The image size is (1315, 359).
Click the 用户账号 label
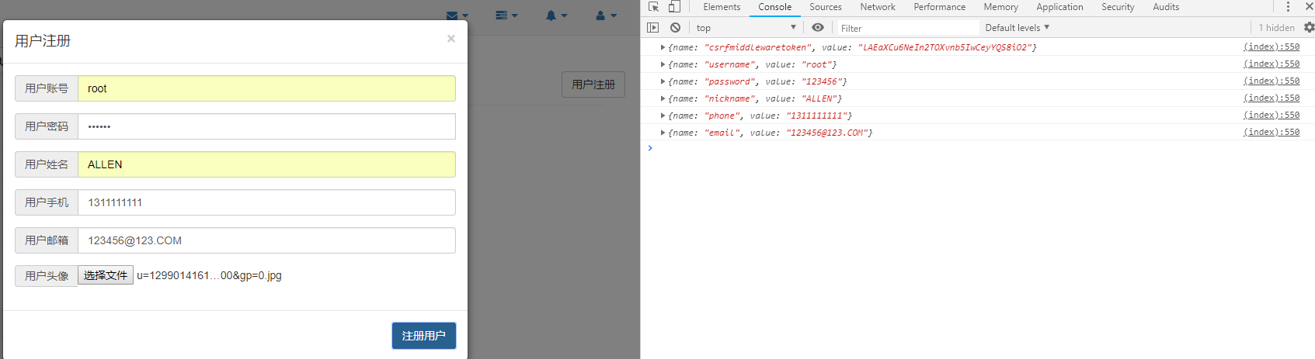click(47, 88)
